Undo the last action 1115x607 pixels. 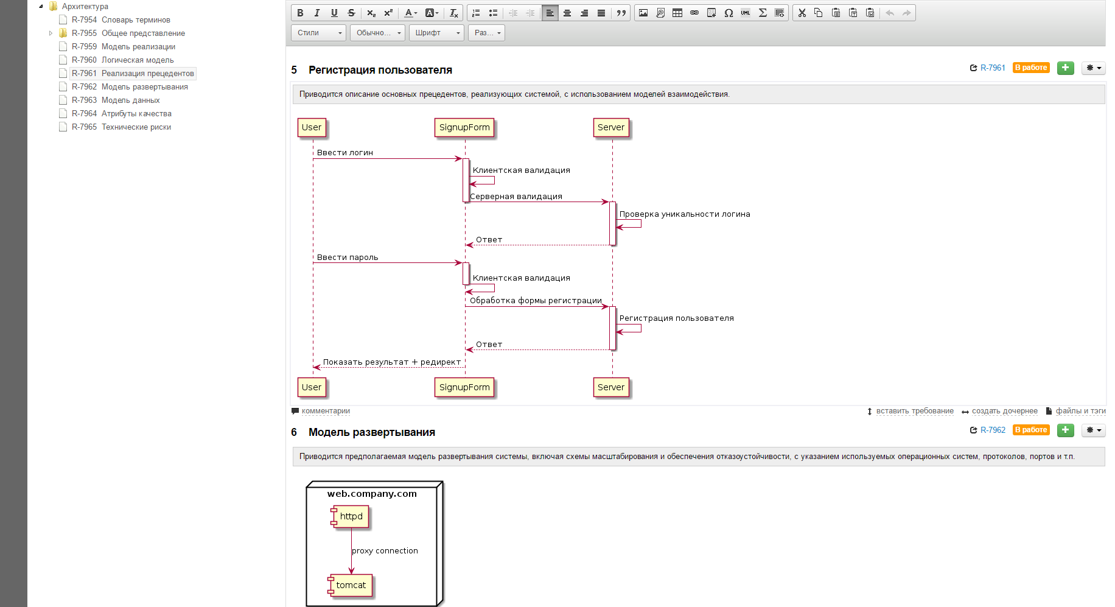point(890,13)
